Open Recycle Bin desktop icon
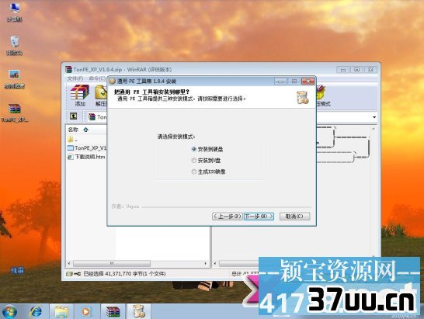 click(14, 46)
